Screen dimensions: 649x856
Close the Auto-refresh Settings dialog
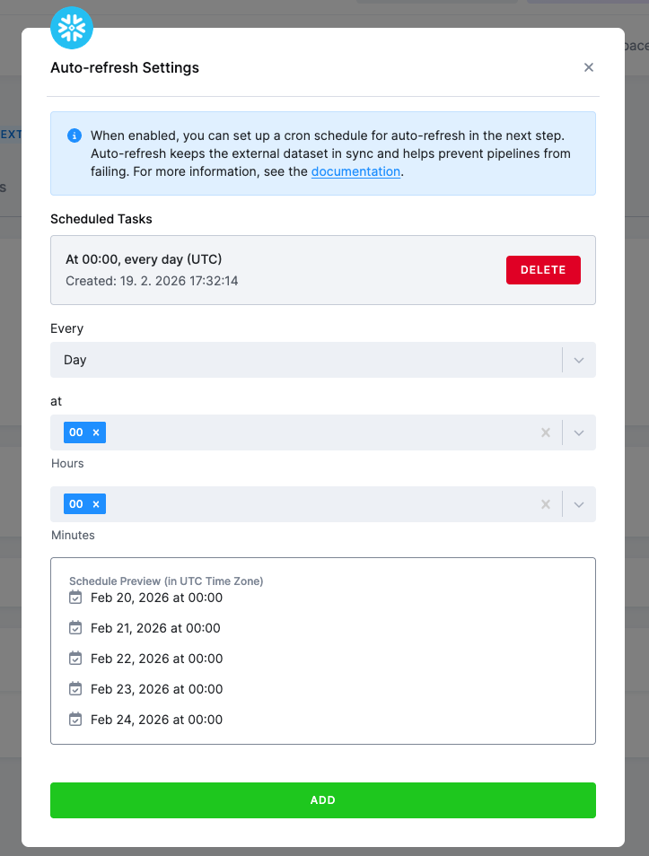click(589, 67)
